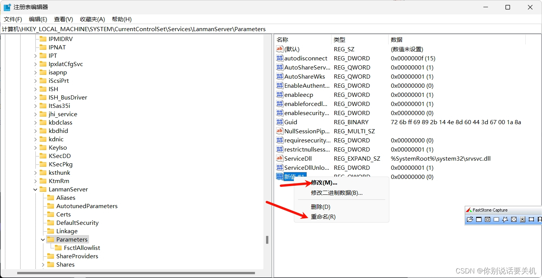This screenshot has height=278, width=542.
Task: Click the tree pane horizontal scrollbar
Action: point(136,273)
